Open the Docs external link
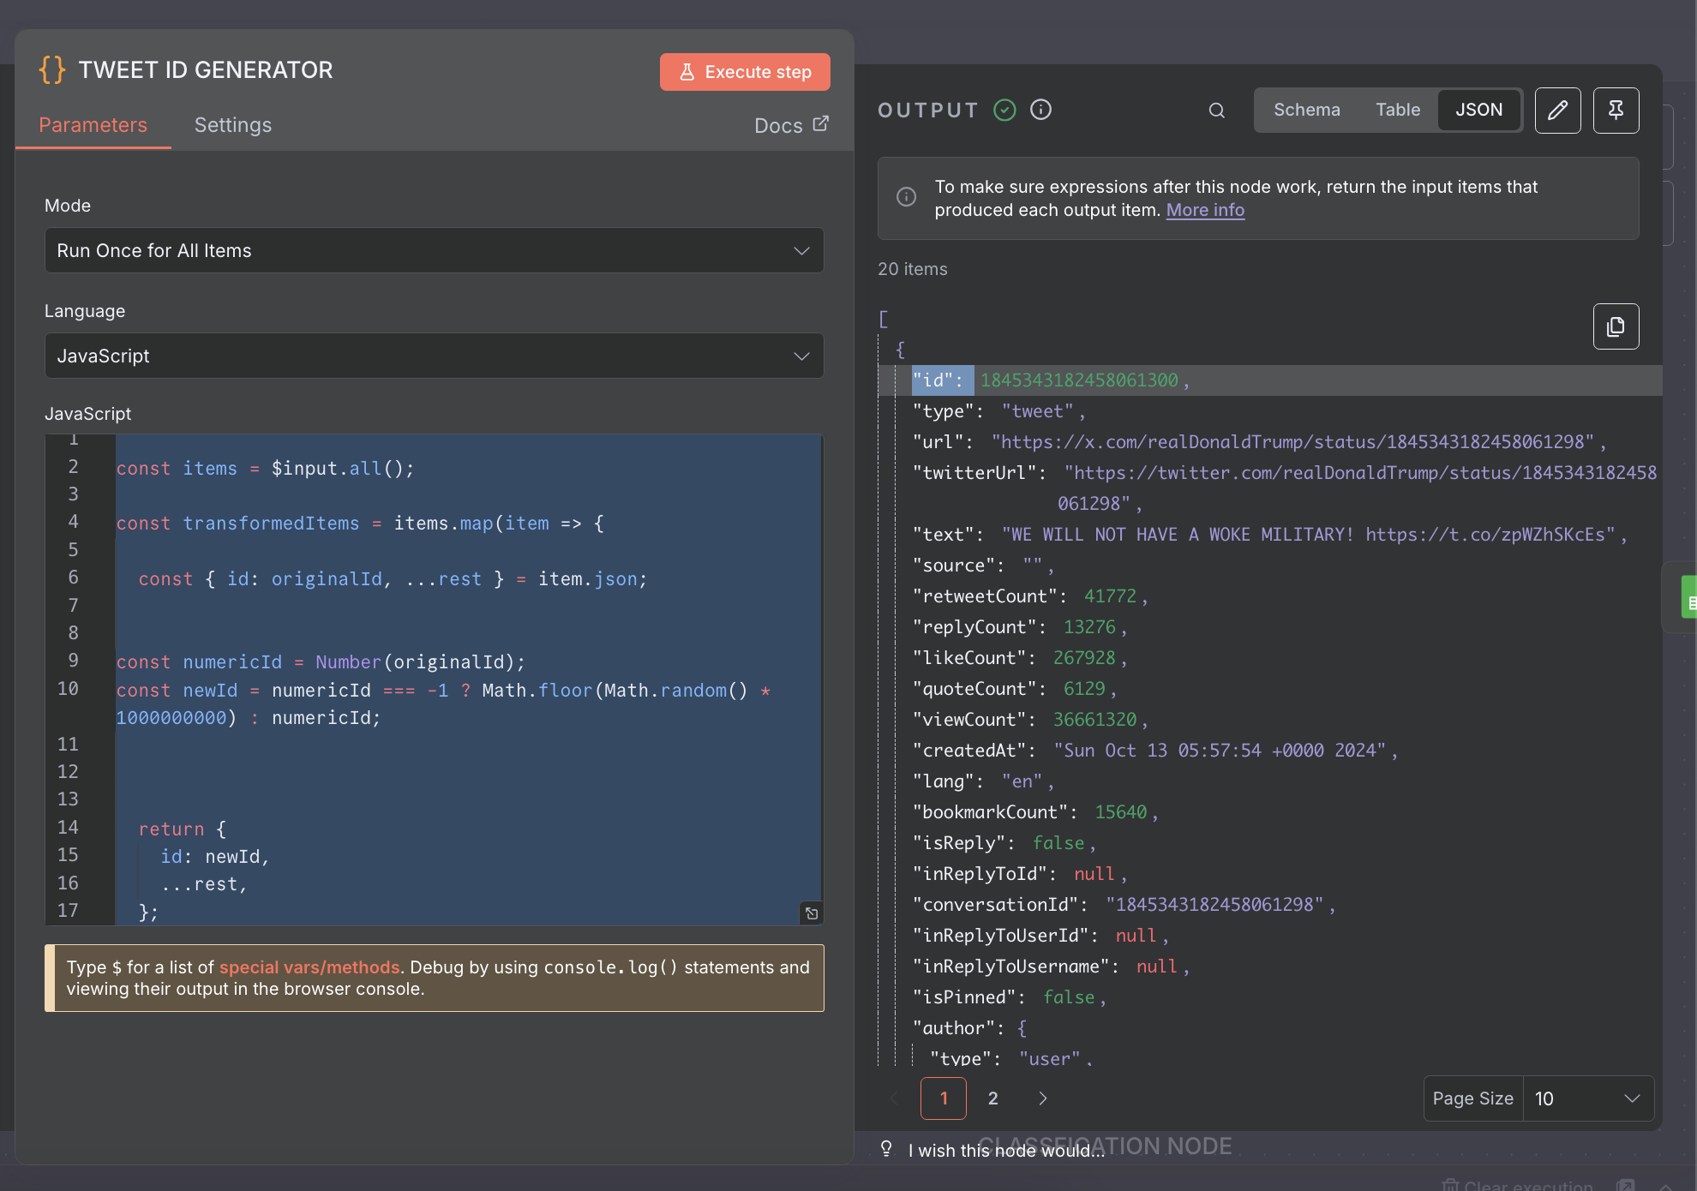 [790, 125]
